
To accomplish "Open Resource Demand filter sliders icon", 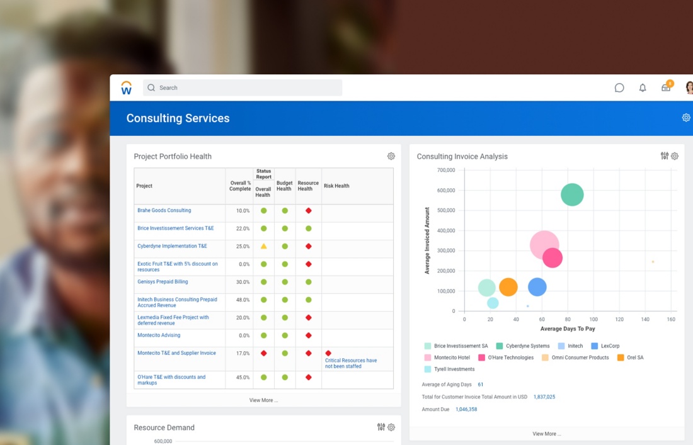I will pyautogui.click(x=381, y=427).
